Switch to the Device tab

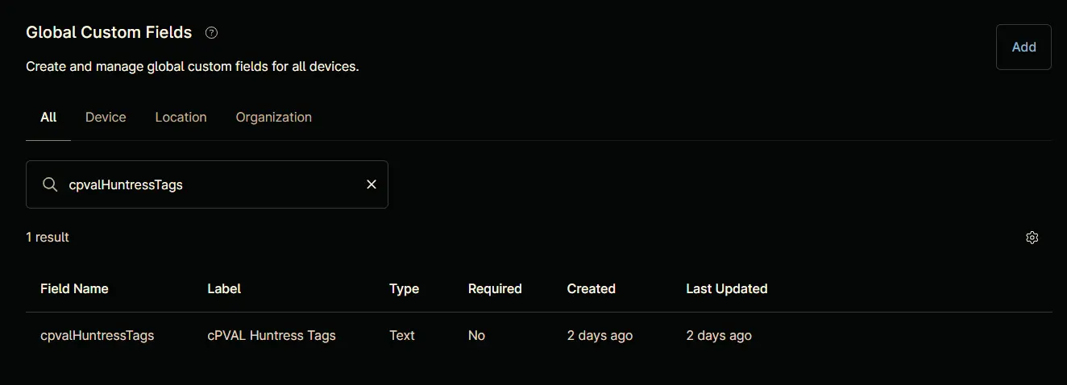106,118
